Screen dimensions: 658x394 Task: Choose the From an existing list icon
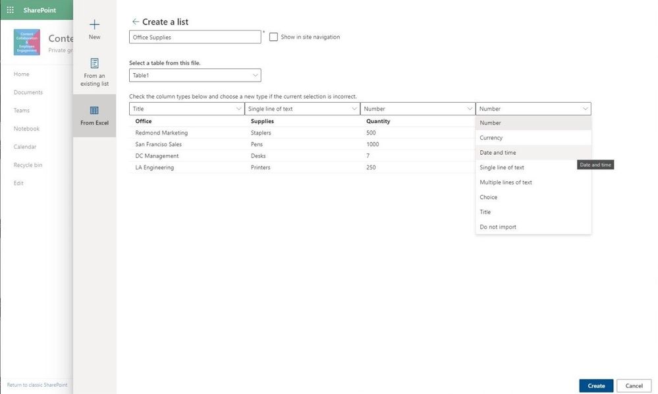click(x=94, y=63)
